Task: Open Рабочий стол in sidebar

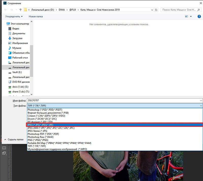Action: [18, 58]
